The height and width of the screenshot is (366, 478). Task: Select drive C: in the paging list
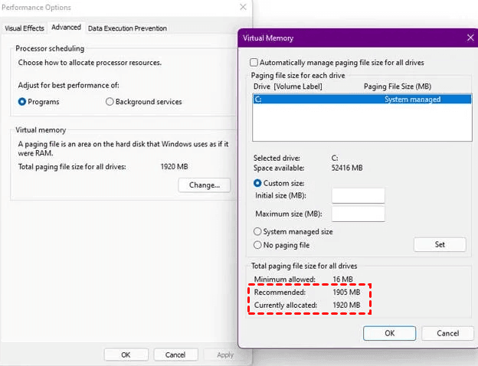(362, 100)
